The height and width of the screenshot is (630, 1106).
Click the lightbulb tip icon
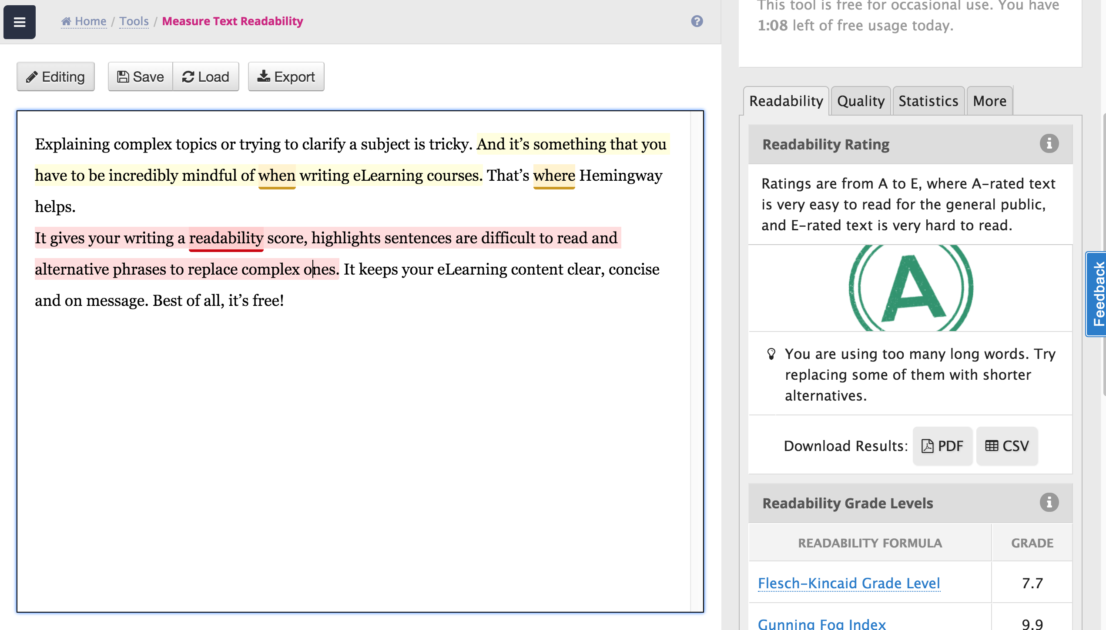pyautogui.click(x=771, y=354)
